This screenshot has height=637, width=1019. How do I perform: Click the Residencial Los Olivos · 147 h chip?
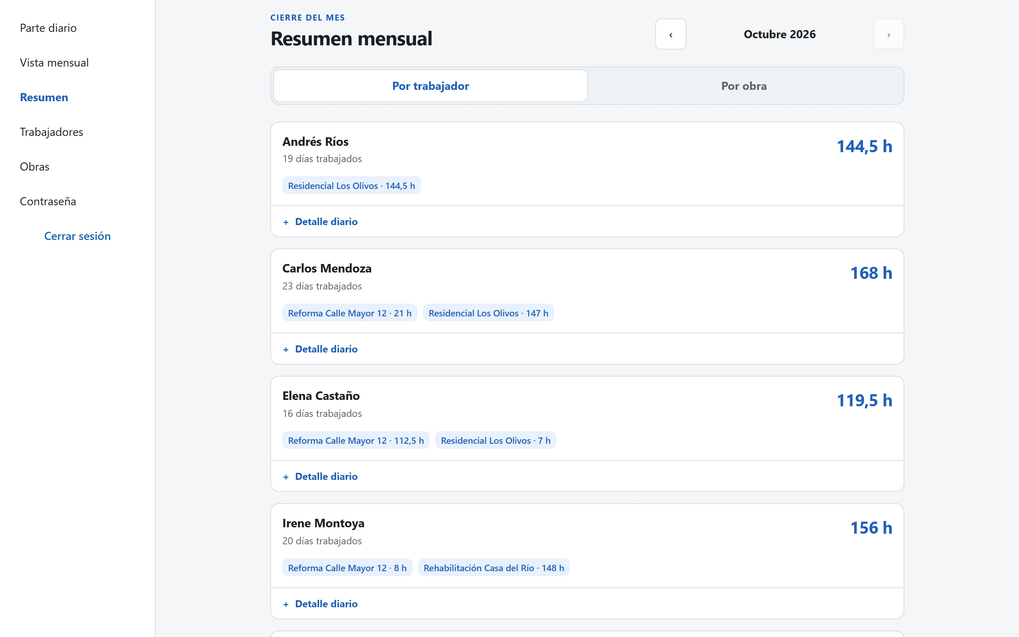coord(488,313)
